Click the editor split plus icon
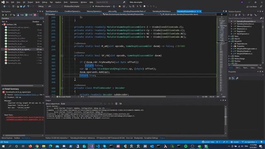The width and height of the screenshot is (265, 149). click(222, 14)
